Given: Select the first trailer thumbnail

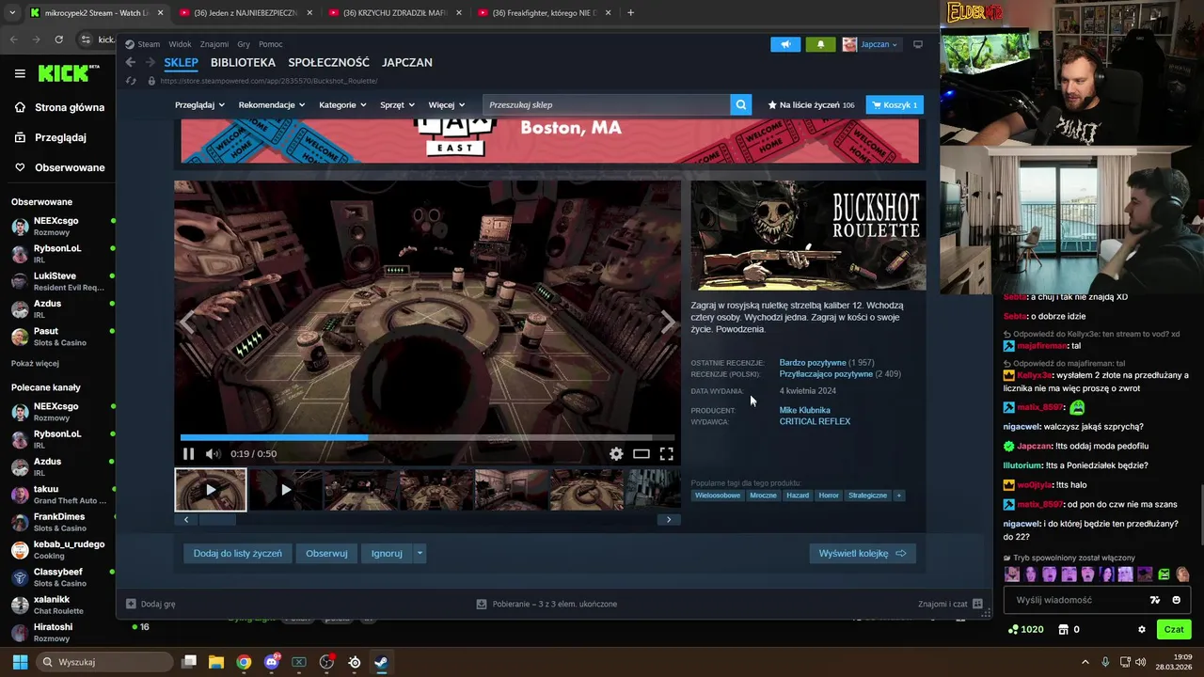Looking at the screenshot, I should (x=211, y=489).
